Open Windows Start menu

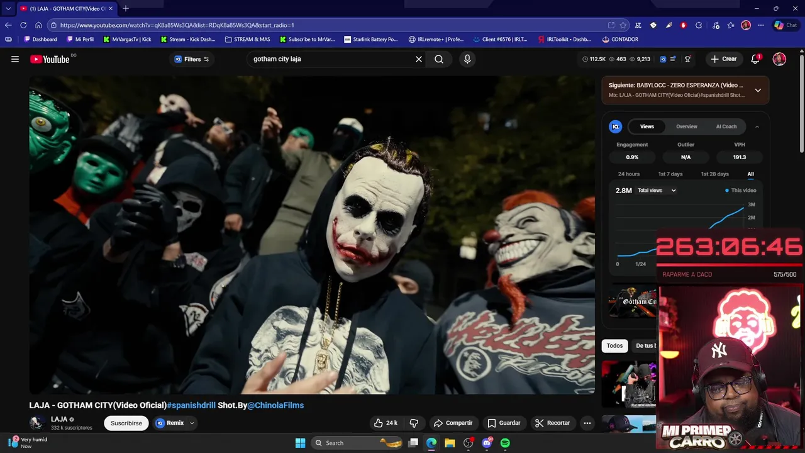pos(300,443)
